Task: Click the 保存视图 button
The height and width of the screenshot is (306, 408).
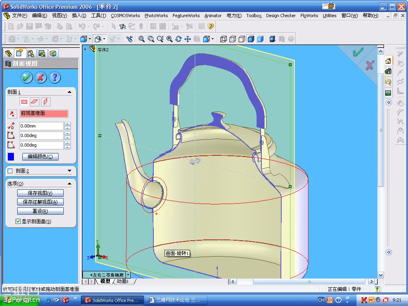Action: (40, 193)
